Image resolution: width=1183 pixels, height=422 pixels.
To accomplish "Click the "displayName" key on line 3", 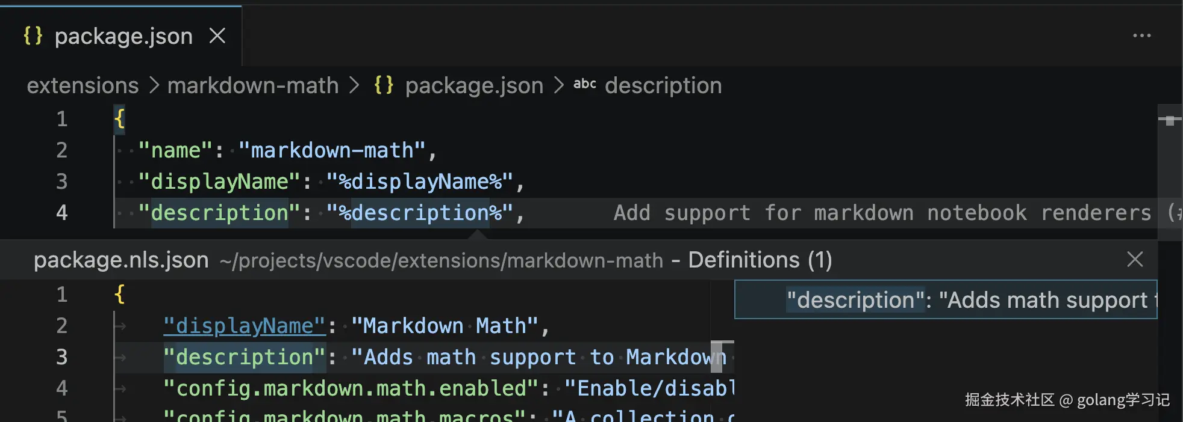I will 219,182.
